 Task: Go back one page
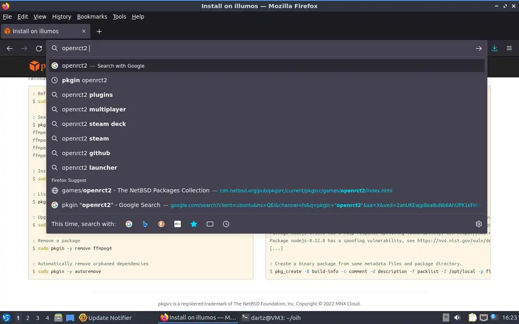pos(10,48)
